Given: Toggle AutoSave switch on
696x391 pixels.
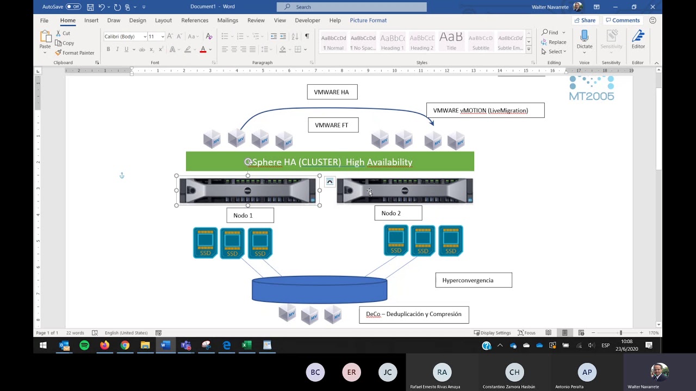Looking at the screenshot, I should (x=73, y=7).
